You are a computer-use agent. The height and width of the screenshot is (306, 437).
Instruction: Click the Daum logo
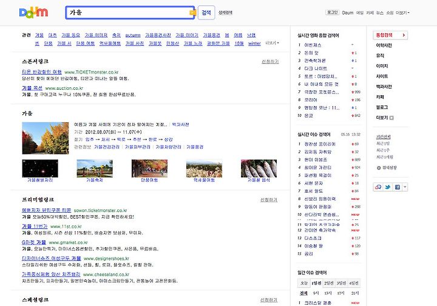(x=34, y=13)
